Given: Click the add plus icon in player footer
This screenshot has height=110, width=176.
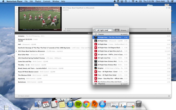Looking at the screenshot, I should click(169, 96).
